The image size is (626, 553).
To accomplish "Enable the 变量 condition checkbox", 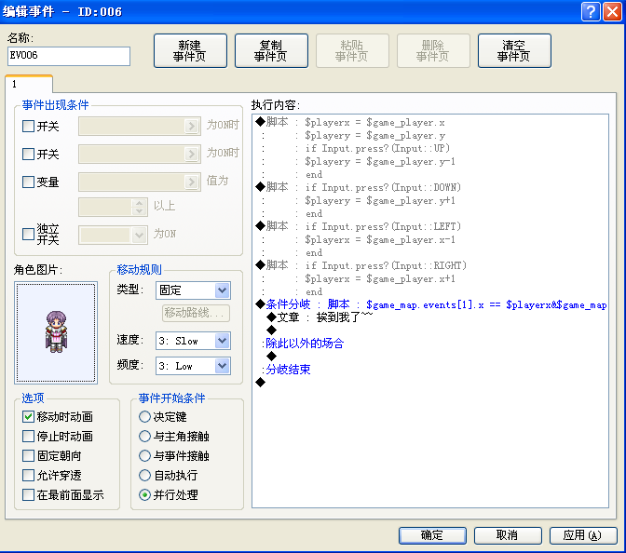I will [x=28, y=182].
